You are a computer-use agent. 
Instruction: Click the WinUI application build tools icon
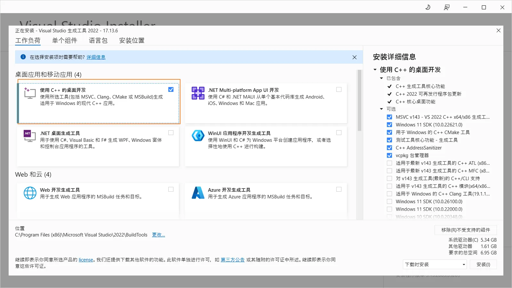(x=198, y=136)
